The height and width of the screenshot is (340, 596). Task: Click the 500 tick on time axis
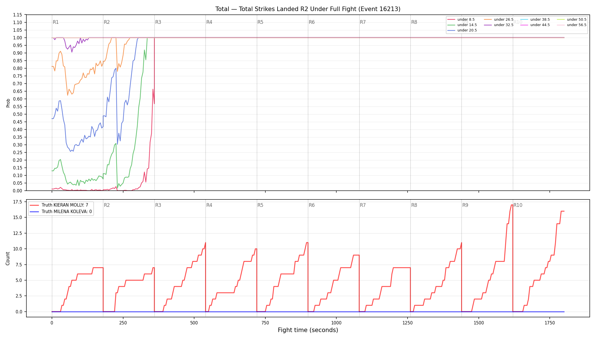(194, 323)
